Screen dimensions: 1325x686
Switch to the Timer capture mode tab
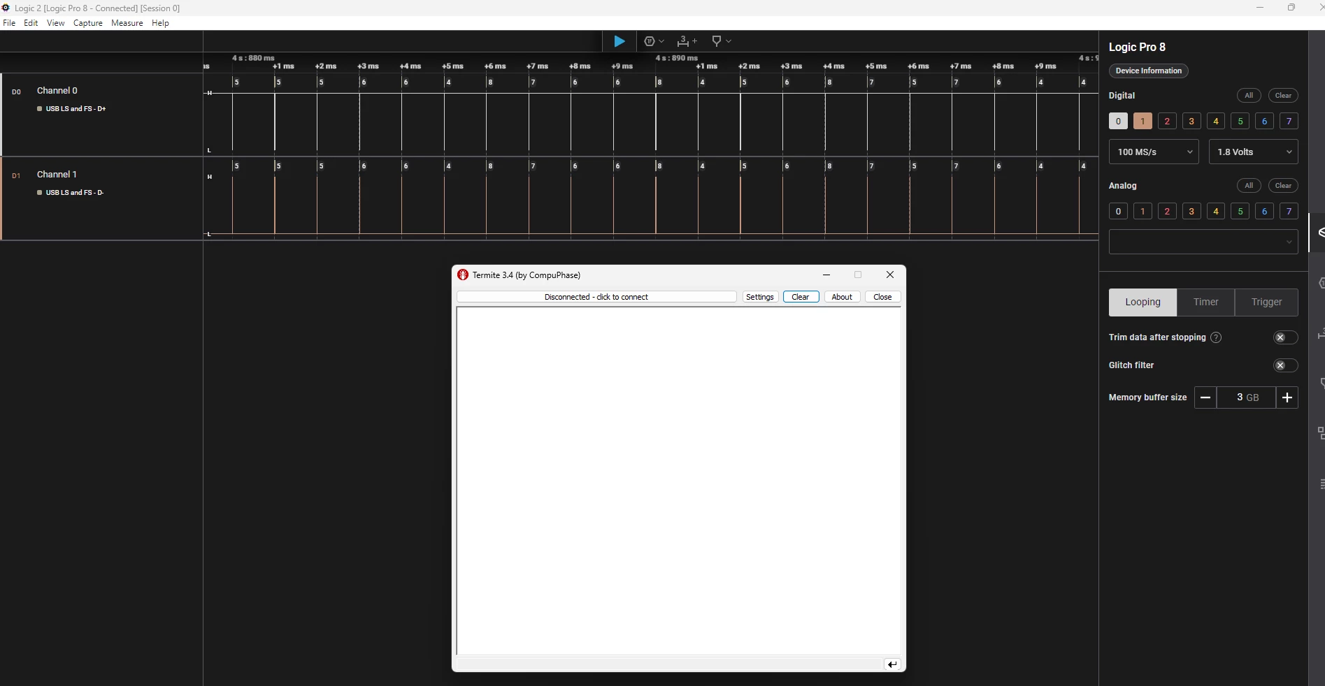(1205, 302)
